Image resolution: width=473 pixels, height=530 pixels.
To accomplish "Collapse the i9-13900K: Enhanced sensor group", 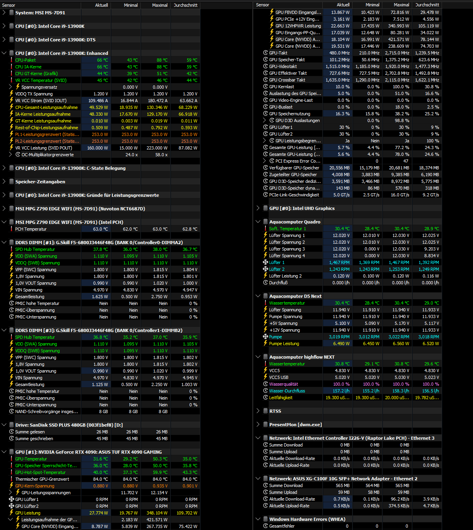I will (x=4, y=53).
